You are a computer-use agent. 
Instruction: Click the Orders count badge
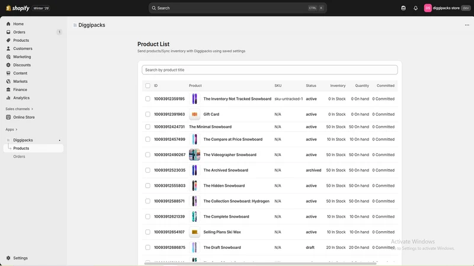(x=59, y=32)
